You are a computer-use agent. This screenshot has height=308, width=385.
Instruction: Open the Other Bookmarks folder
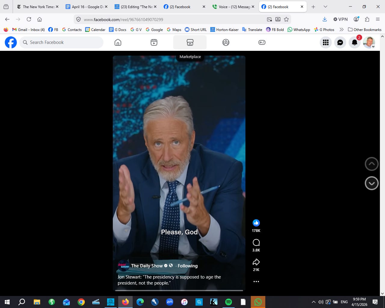365,29
